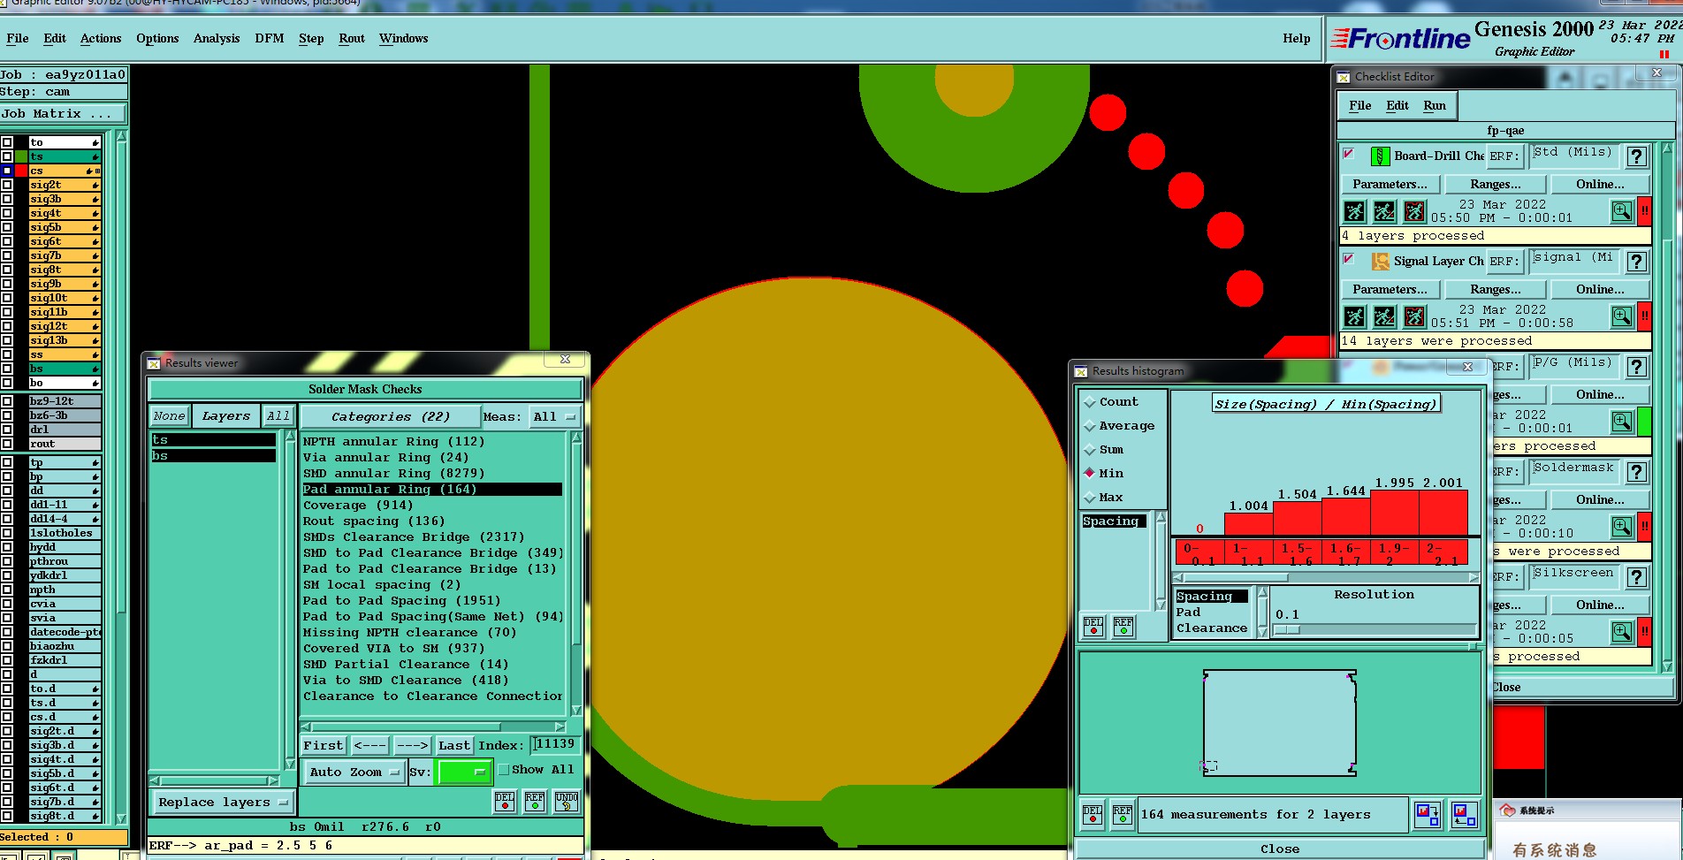Click Index input field
The width and height of the screenshot is (1683, 860).
pos(555,744)
